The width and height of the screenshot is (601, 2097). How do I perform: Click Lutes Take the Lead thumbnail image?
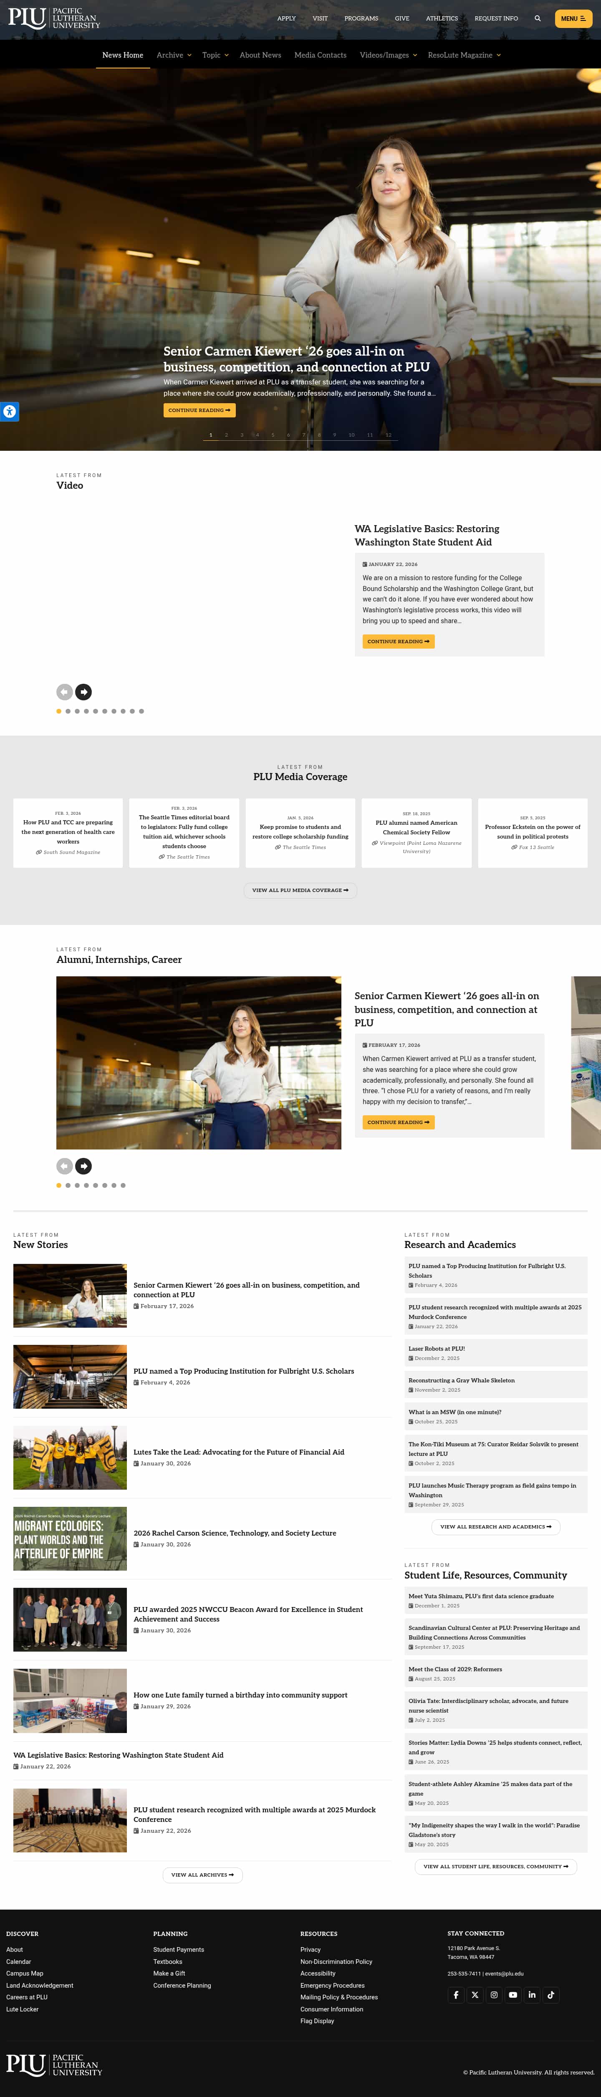(70, 1457)
